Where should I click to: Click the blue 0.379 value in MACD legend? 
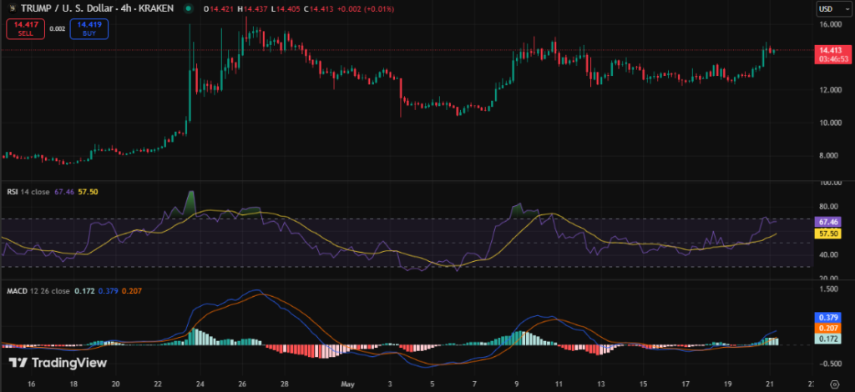tap(108, 291)
